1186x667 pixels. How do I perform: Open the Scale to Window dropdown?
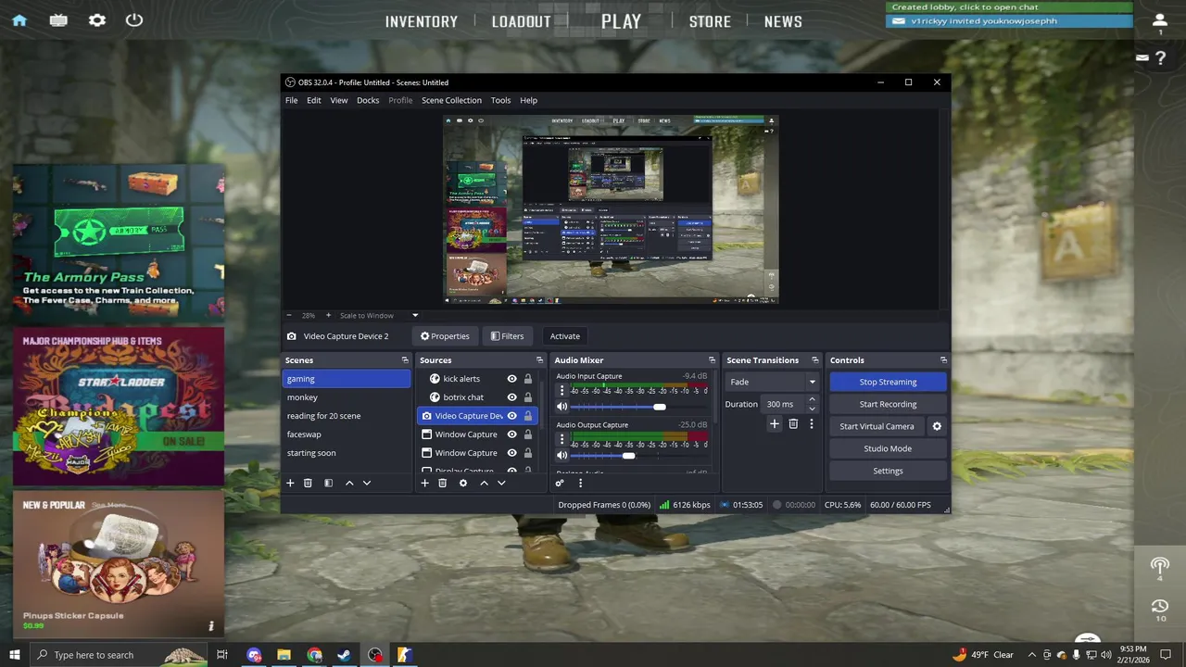tap(379, 315)
